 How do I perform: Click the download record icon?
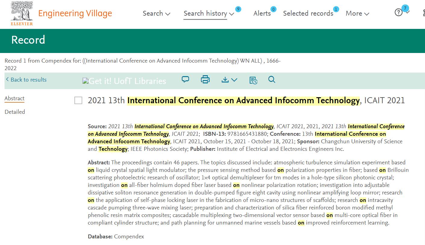229,80
